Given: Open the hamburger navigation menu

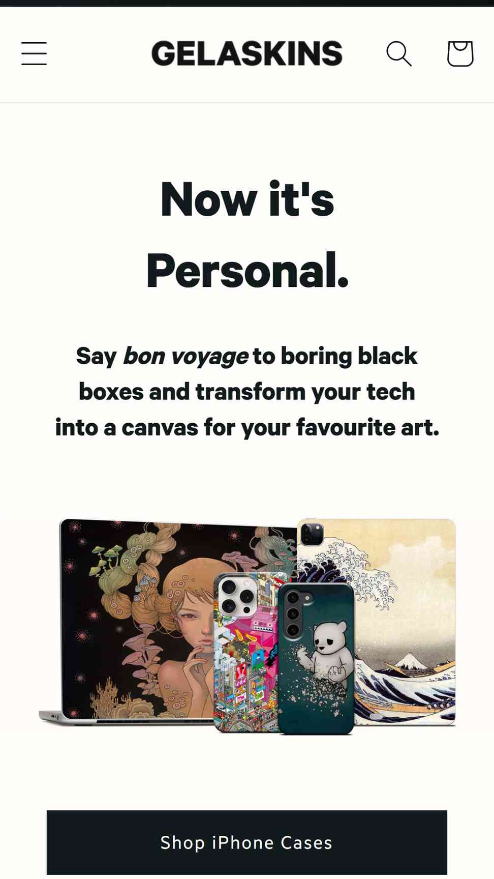Looking at the screenshot, I should tap(34, 54).
